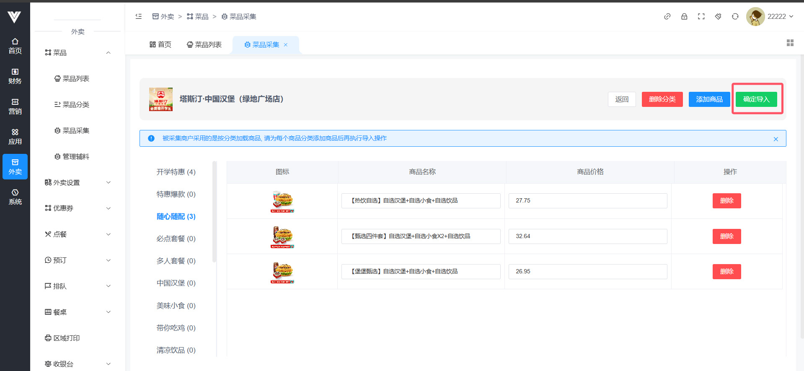Click the lock screen icon
This screenshot has width=804, height=371.
pos(684,16)
